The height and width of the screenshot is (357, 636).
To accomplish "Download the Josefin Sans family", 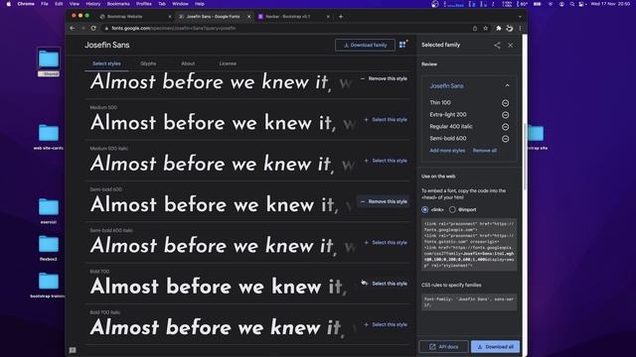I will tap(365, 45).
